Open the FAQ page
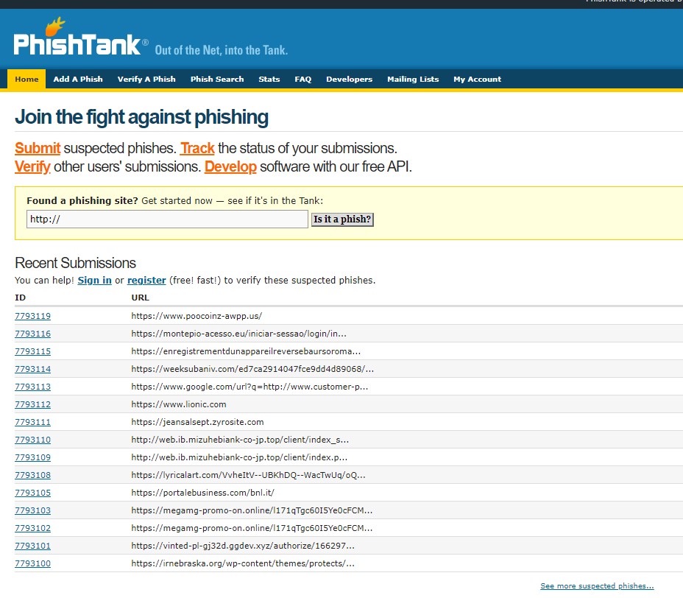The image size is (683, 598). click(x=302, y=80)
